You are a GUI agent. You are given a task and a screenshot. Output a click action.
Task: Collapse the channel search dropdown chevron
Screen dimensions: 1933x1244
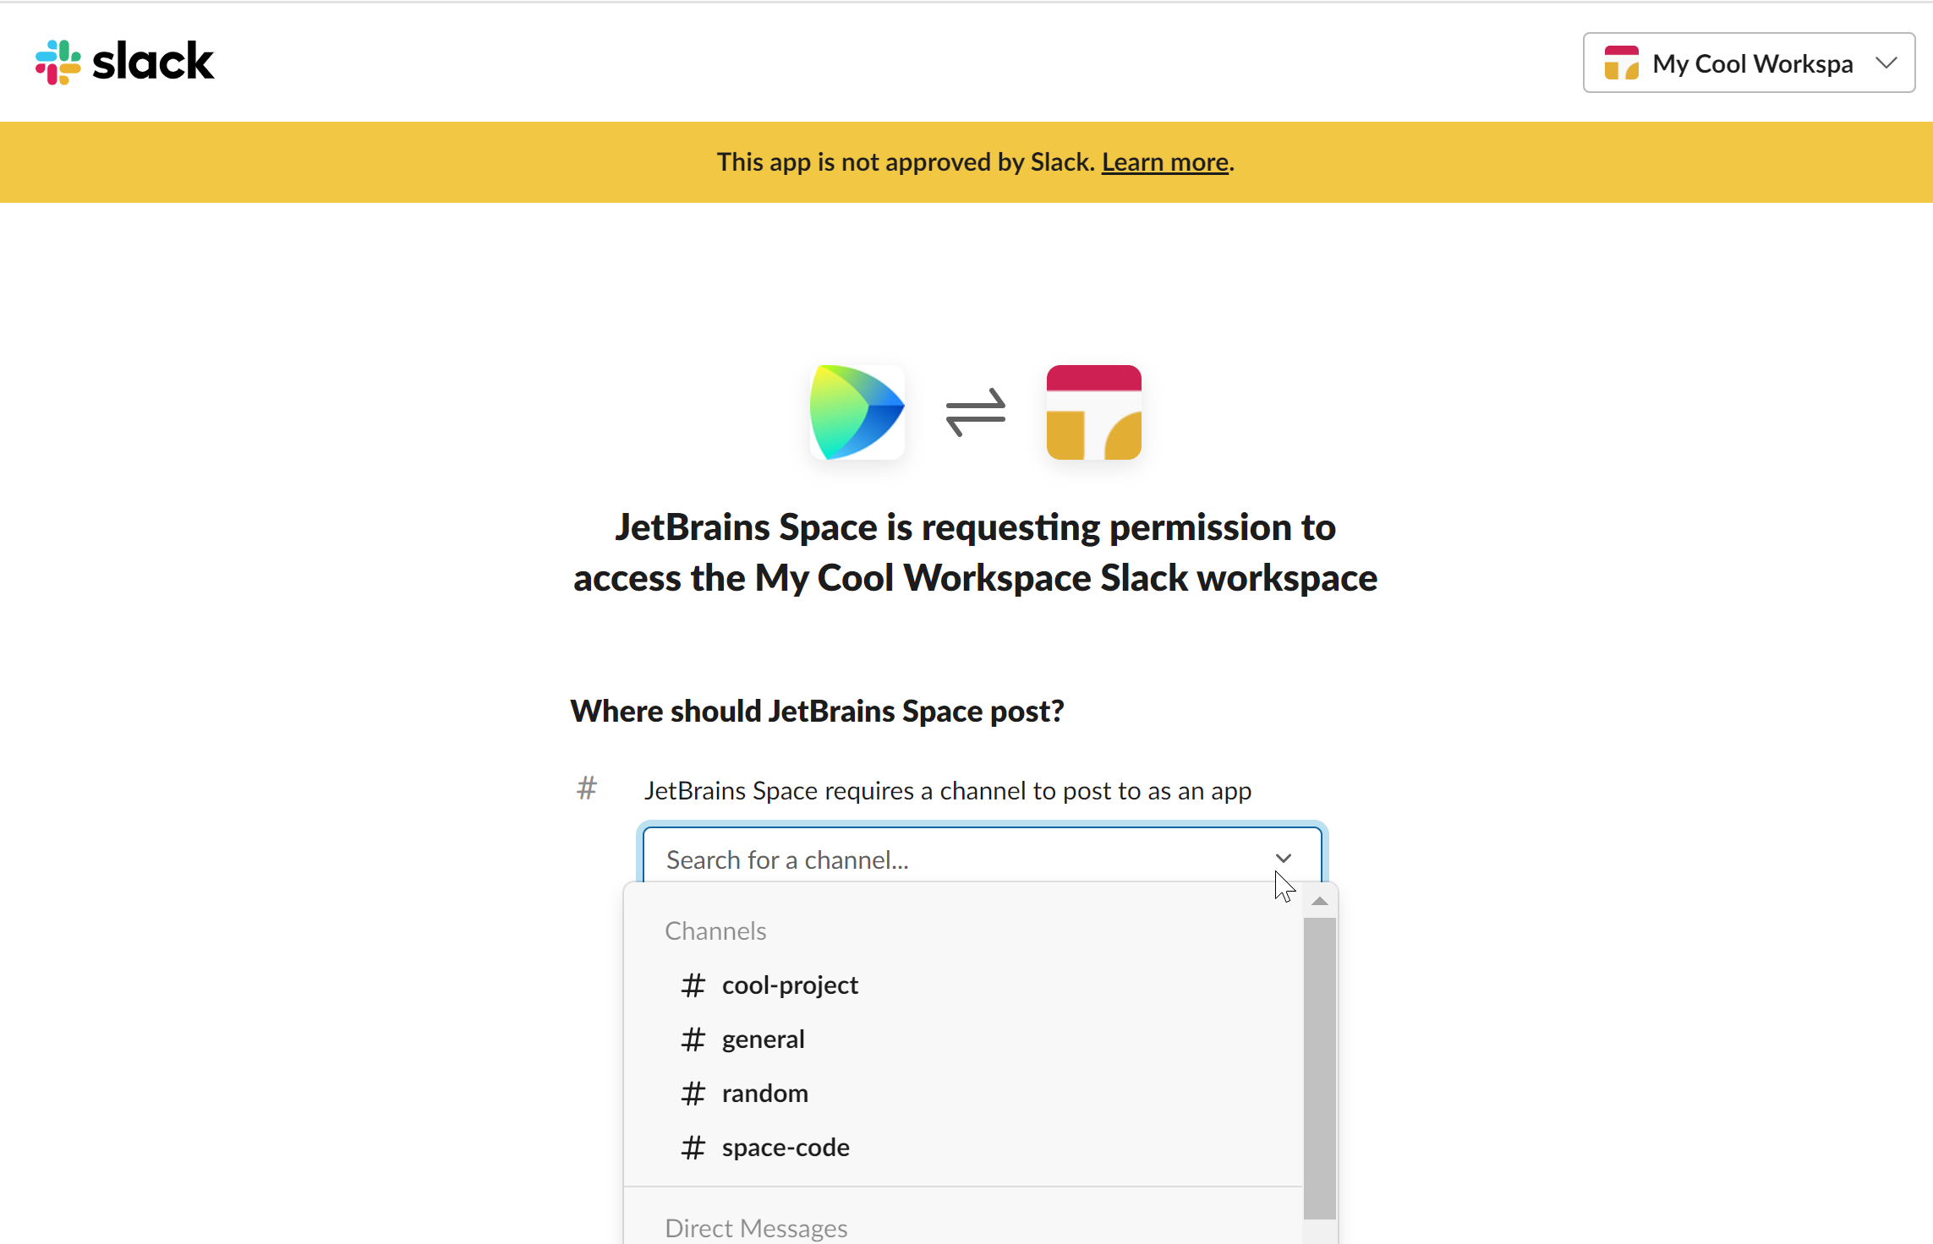(1283, 859)
